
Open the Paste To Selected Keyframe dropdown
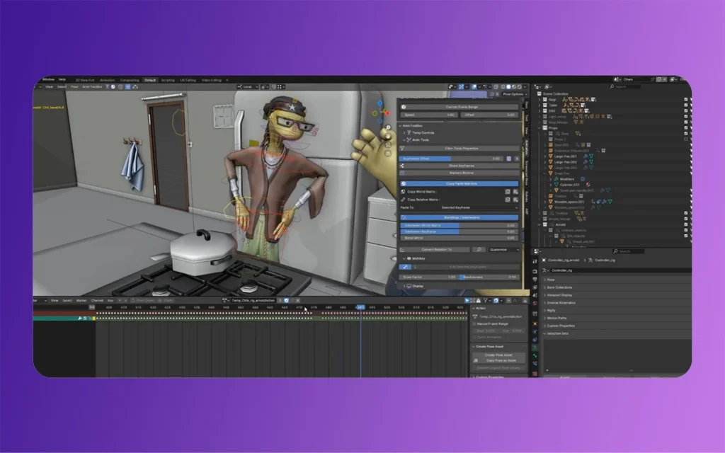click(x=479, y=207)
